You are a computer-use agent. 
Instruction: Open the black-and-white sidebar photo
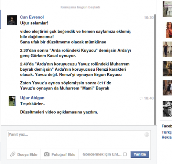pyautogui.click(x=167, y=109)
